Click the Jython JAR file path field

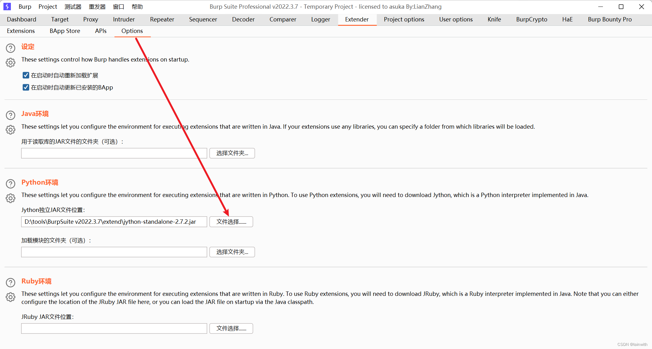point(114,222)
